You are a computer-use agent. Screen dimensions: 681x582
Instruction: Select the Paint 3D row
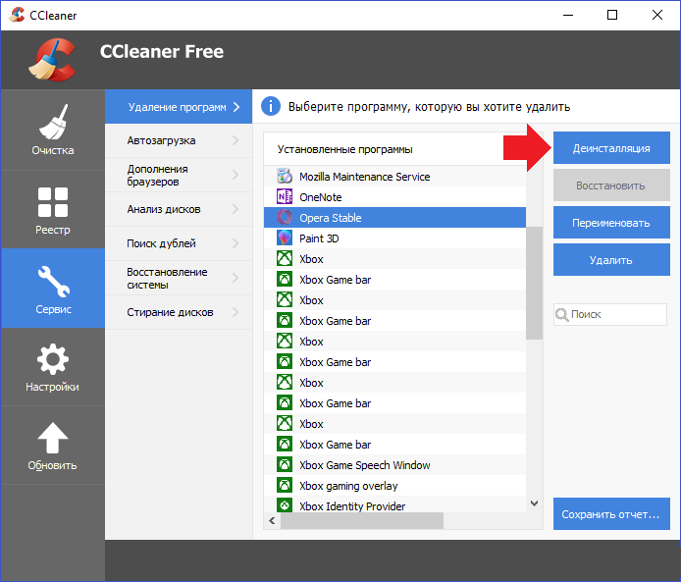[395, 238]
